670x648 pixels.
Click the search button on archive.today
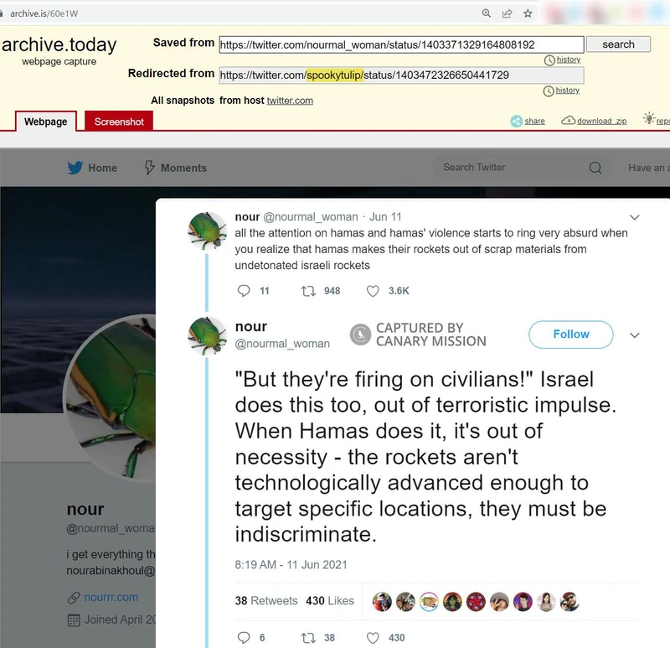pyautogui.click(x=618, y=44)
